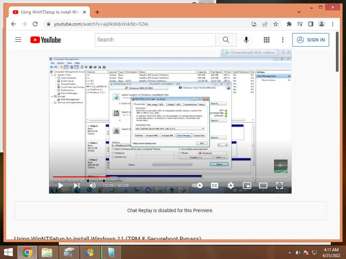Focus the YouTube search box

pos(155,40)
